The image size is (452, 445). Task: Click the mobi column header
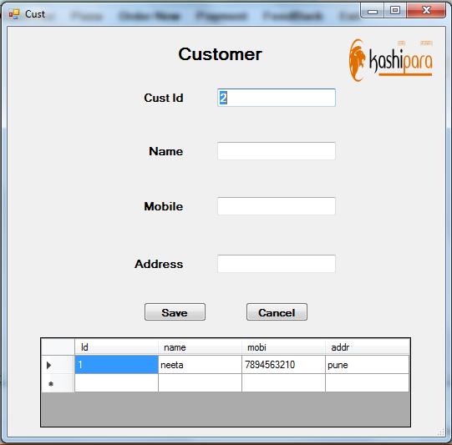(283, 347)
